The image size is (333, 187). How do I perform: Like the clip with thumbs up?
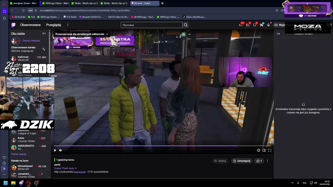click(259, 161)
